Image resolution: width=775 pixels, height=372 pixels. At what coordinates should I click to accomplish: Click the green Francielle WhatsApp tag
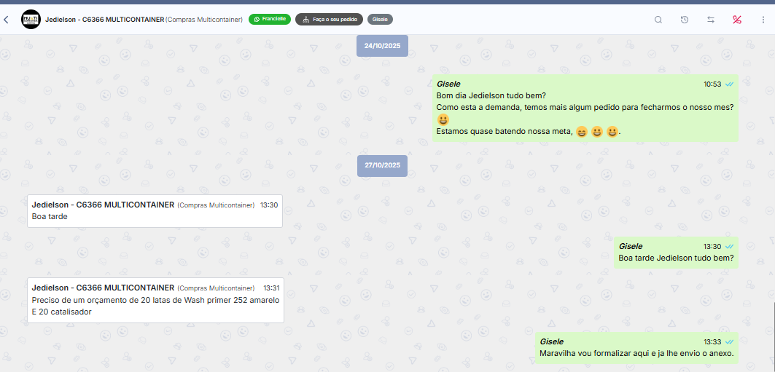[270, 19]
